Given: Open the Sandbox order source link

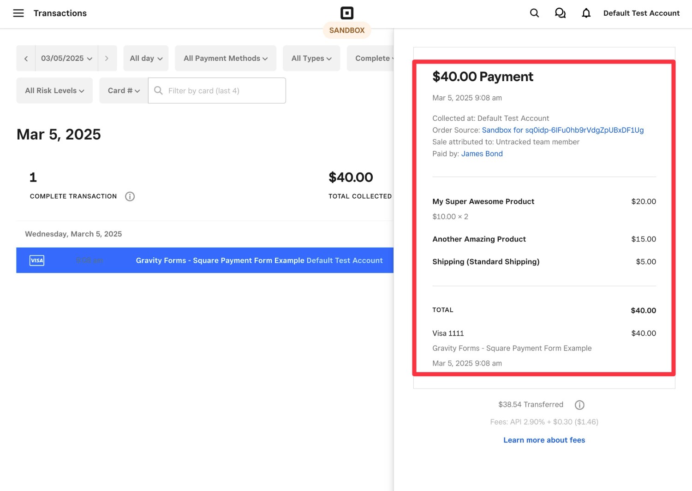Looking at the screenshot, I should point(563,130).
